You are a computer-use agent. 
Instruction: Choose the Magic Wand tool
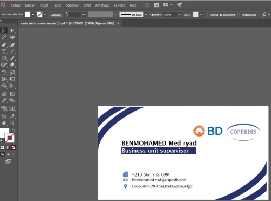(x=4, y=37)
